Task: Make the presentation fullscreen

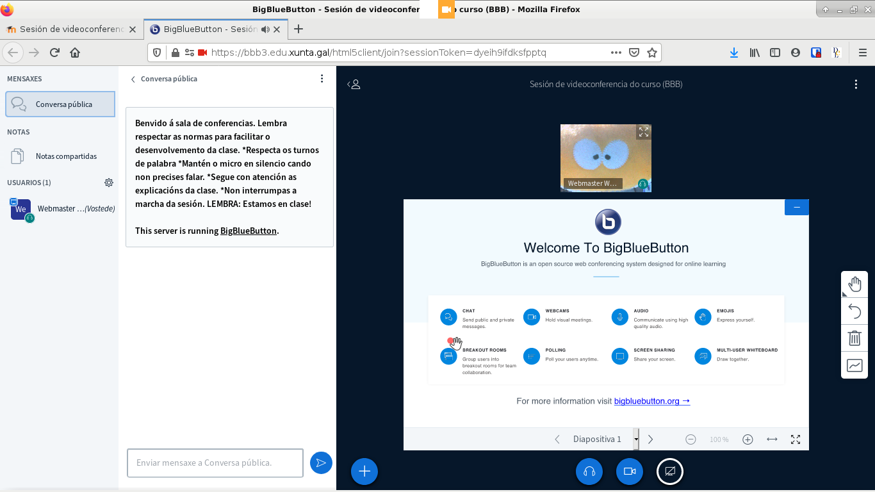Action: click(796, 439)
